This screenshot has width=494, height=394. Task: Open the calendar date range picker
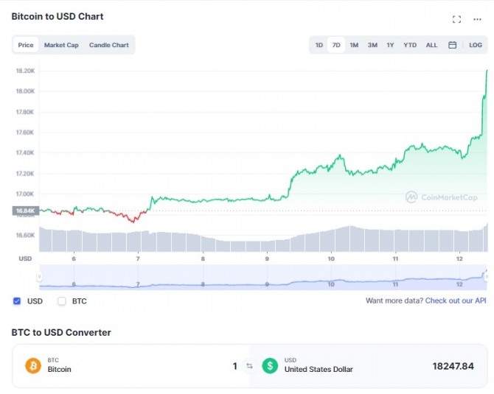pos(452,45)
